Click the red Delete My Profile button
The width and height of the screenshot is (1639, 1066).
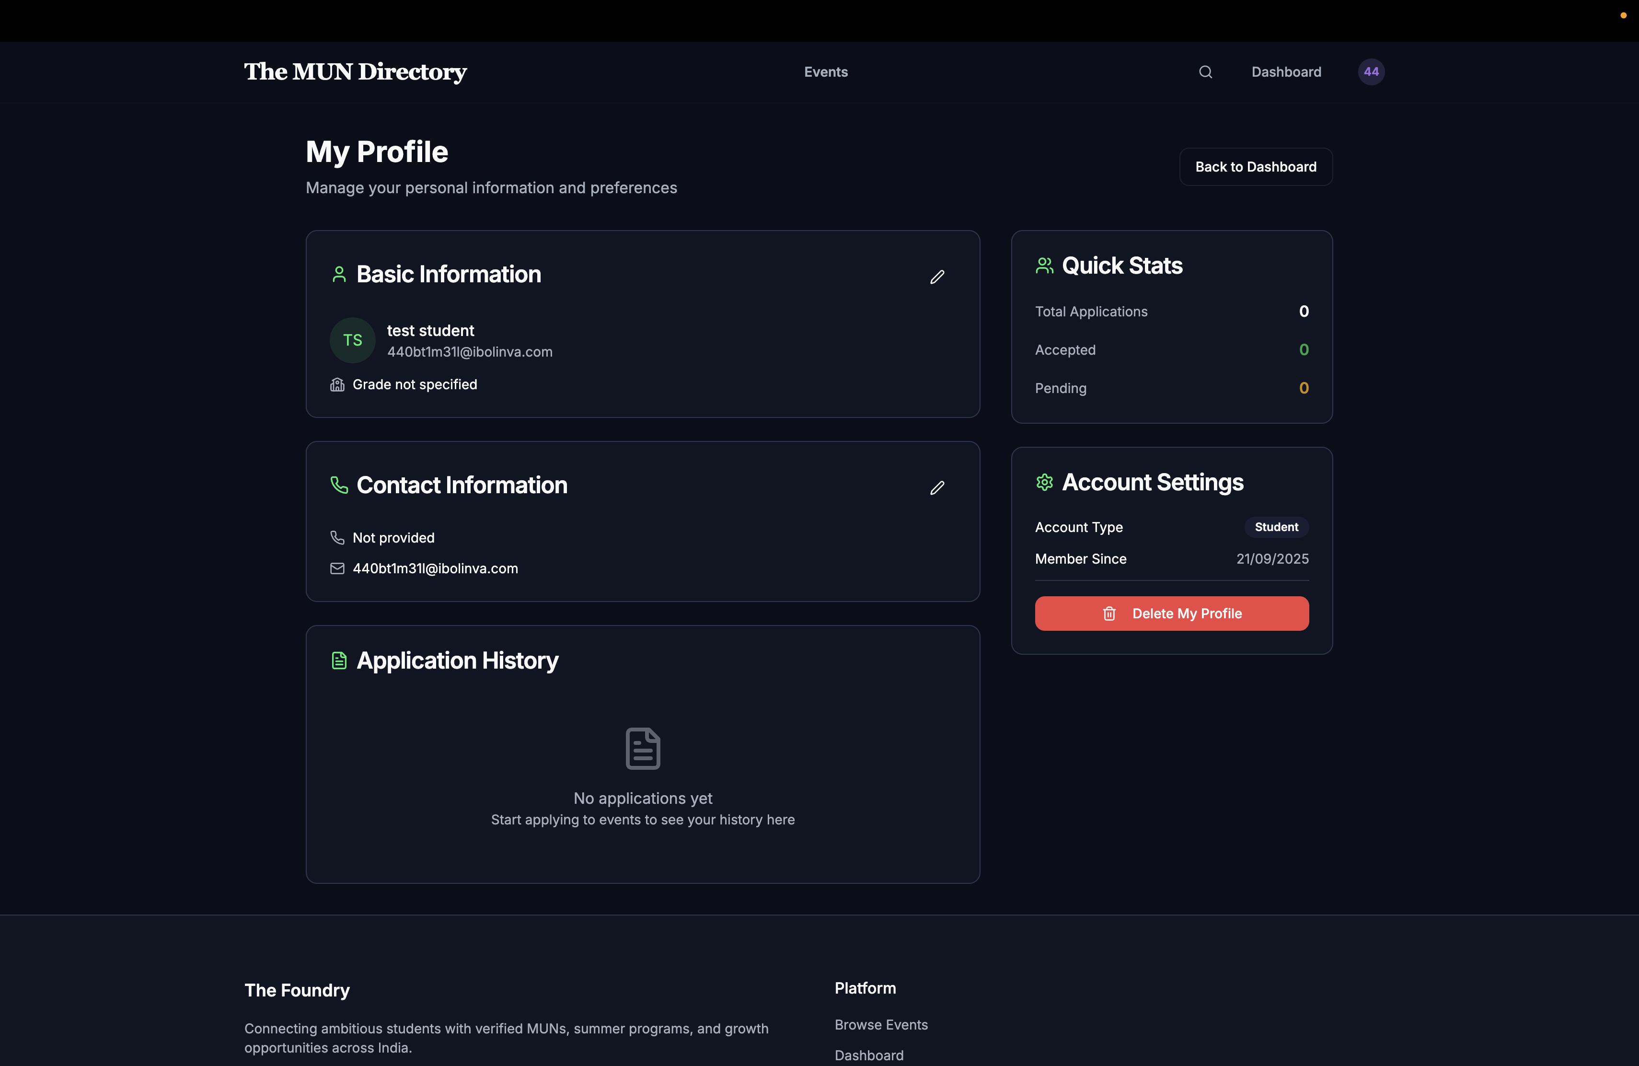pyautogui.click(x=1171, y=614)
